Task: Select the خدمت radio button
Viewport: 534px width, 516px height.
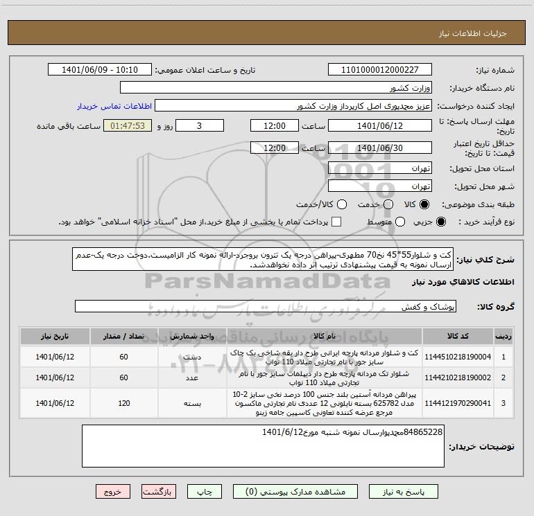Action: click(x=388, y=204)
